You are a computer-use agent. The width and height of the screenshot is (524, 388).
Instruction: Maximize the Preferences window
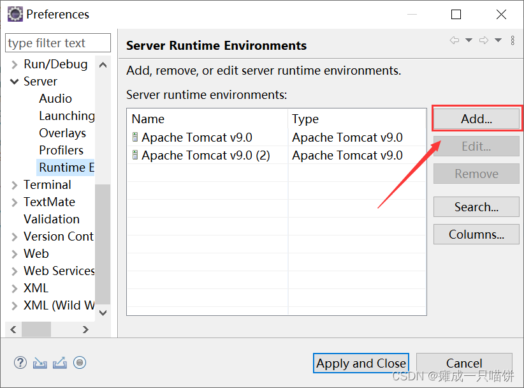[456, 15]
